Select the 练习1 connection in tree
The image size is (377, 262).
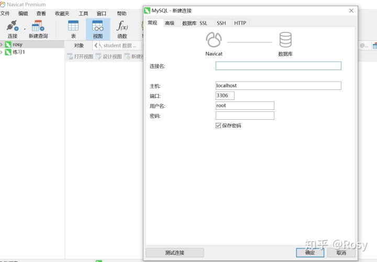[32, 52]
